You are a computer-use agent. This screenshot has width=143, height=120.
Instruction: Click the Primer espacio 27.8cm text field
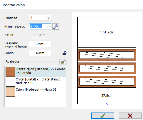click(38, 26)
